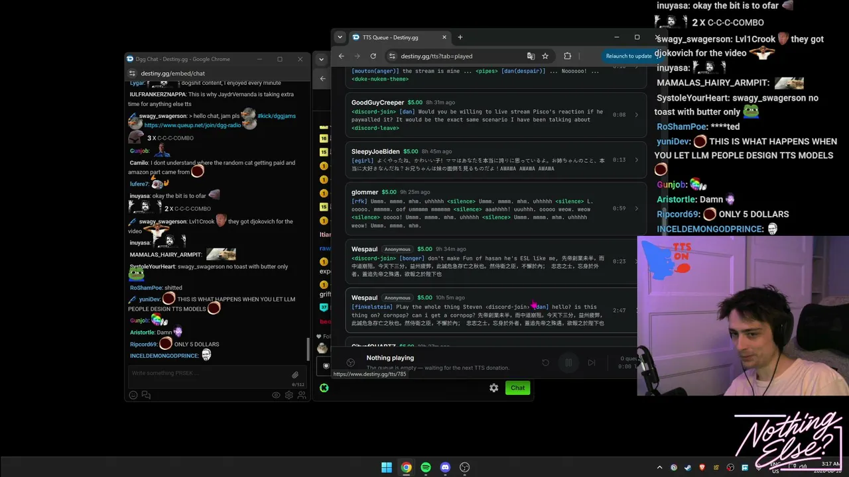Expand Wespaul 9h 34m ago entry chevron
849x477 pixels.
[x=636, y=261]
